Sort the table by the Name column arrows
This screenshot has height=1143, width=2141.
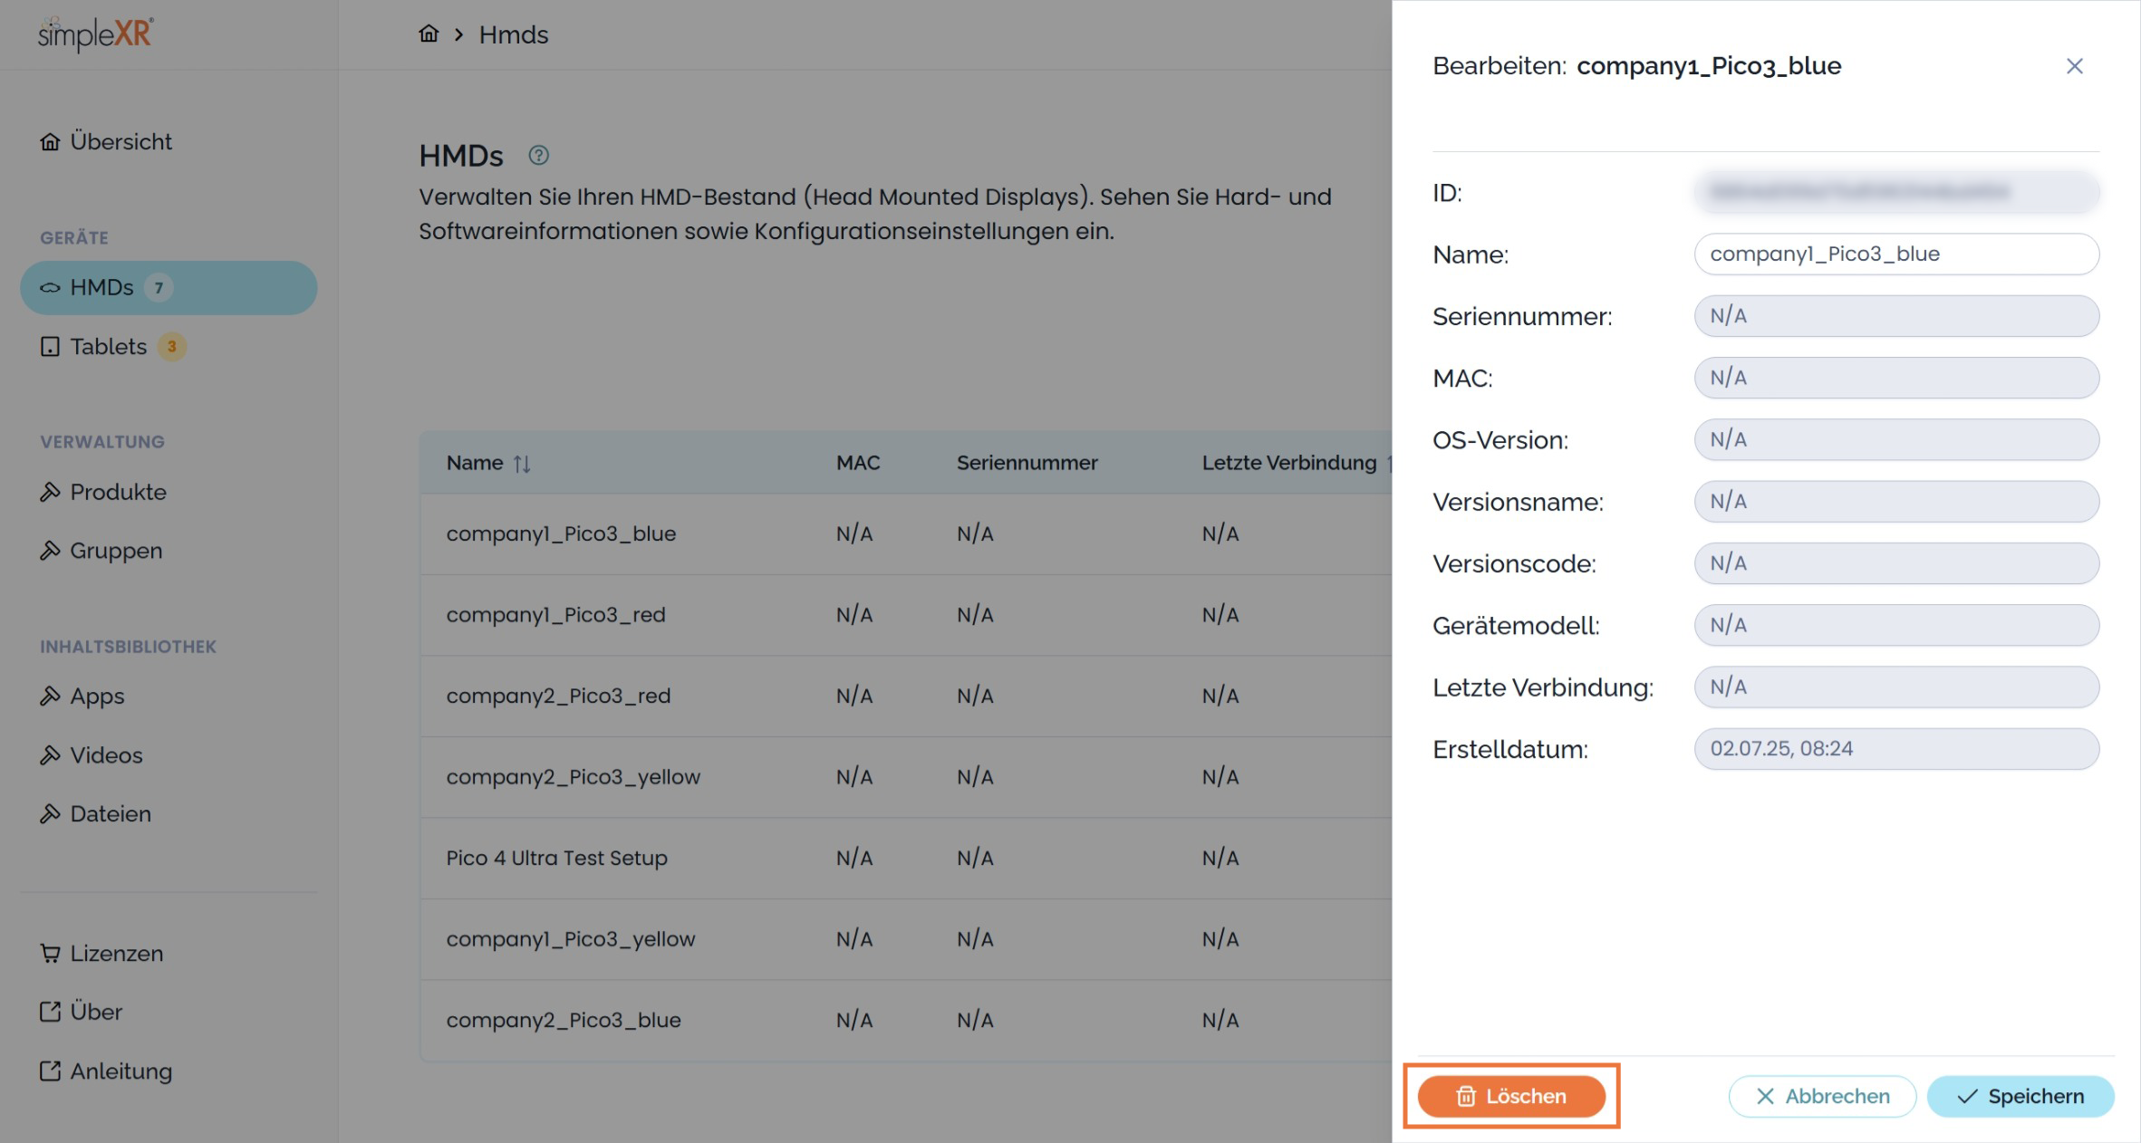point(522,464)
